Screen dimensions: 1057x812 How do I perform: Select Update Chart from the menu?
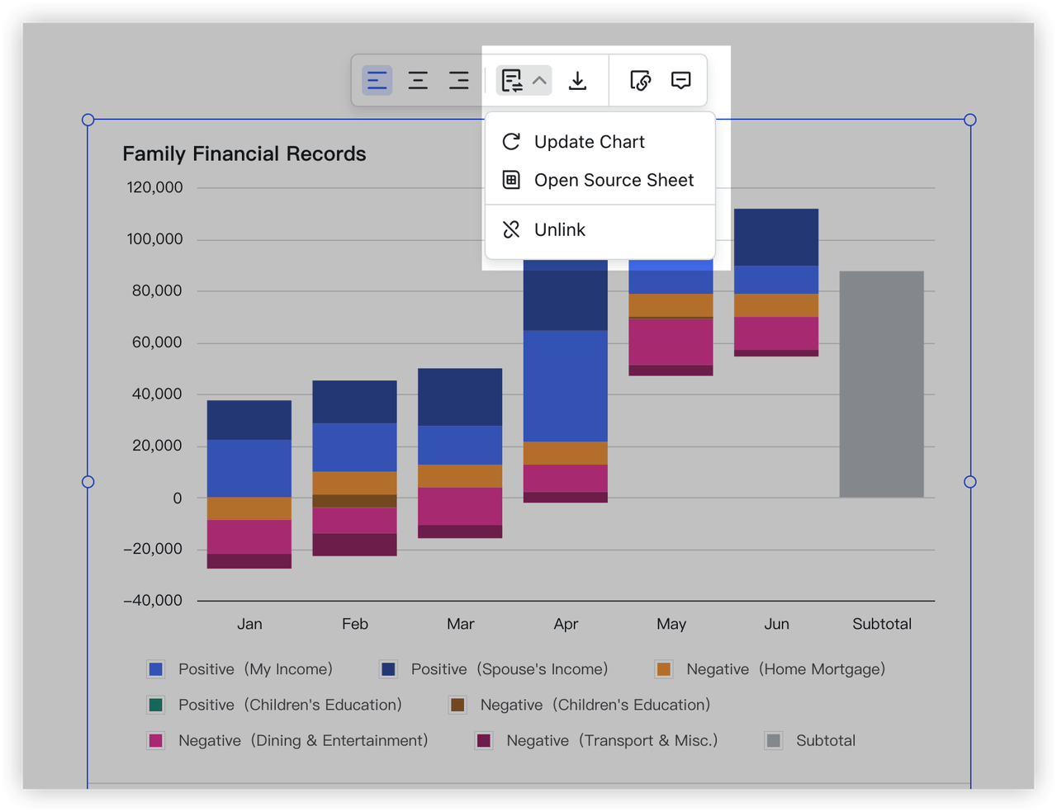coord(590,141)
